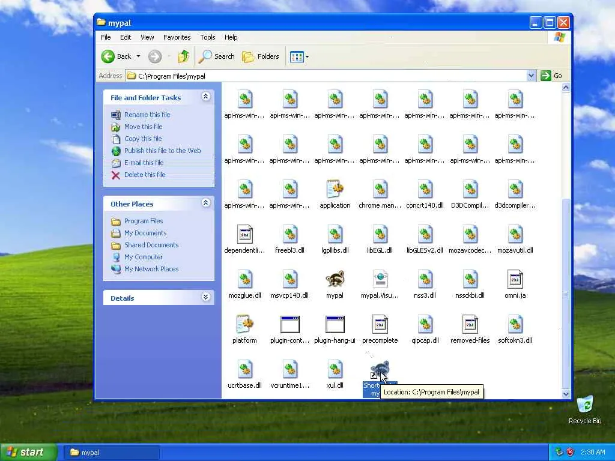Go to Program Files in Other Places
This screenshot has height=461, width=615.
144,221
